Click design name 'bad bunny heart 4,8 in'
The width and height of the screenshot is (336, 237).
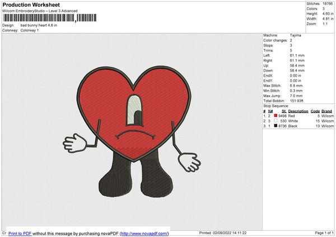pyautogui.click(x=39, y=25)
